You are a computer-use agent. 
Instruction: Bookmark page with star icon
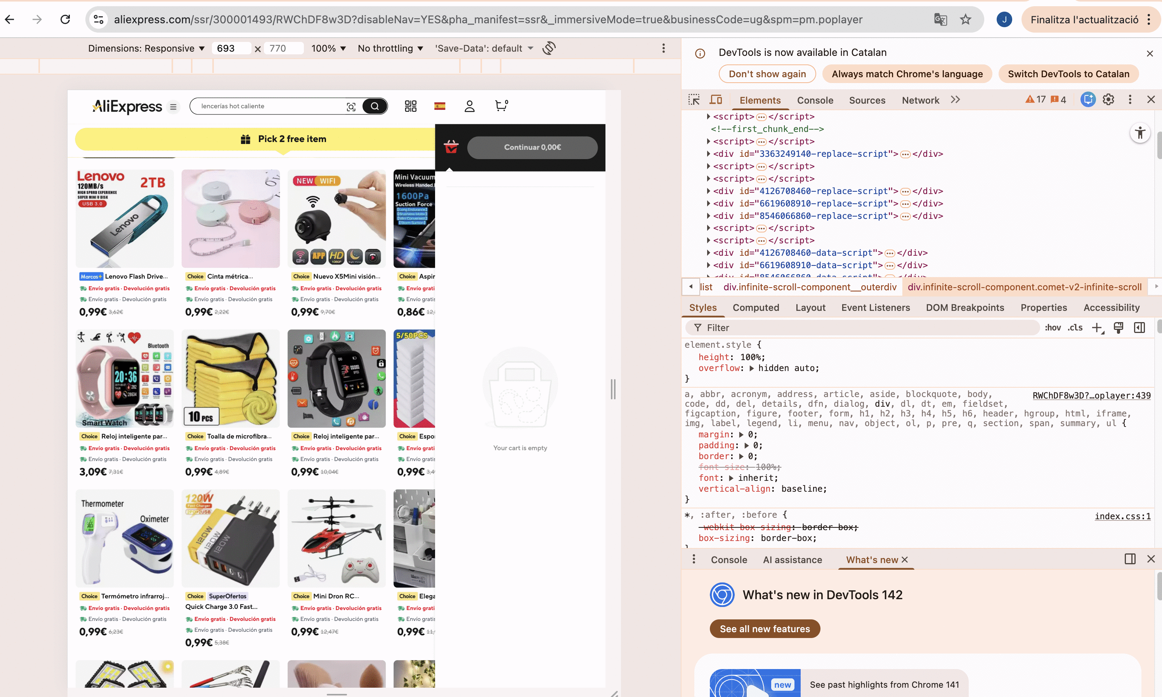pyautogui.click(x=965, y=19)
